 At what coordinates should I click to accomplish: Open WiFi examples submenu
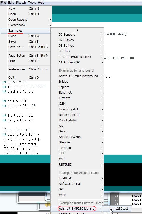coord(77,159)
